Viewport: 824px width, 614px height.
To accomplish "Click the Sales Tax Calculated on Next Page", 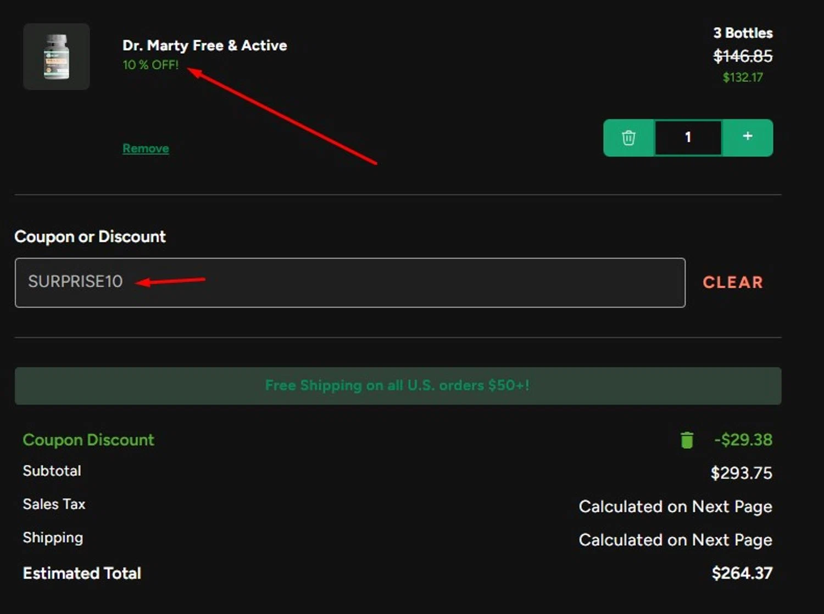I will coord(676,507).
